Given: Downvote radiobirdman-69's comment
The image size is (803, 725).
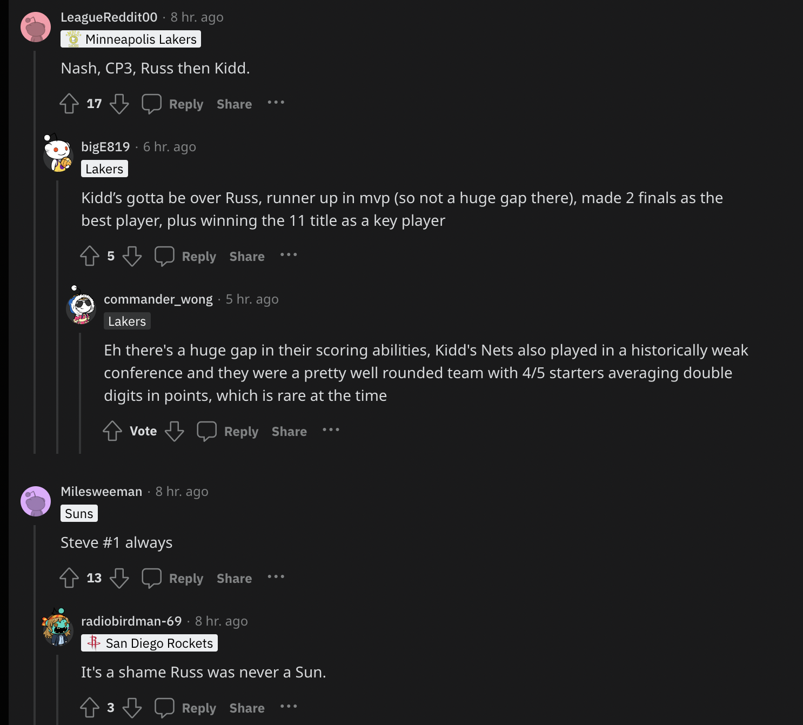Looking at the screenshot, I should pos(132,708).
